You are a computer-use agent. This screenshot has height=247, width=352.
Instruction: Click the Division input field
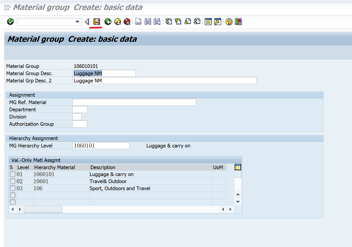[x=77, y=117]
